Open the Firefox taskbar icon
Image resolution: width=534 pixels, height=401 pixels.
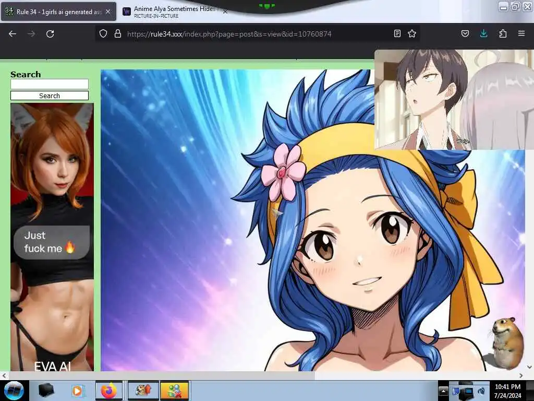[x=108, y=391]
